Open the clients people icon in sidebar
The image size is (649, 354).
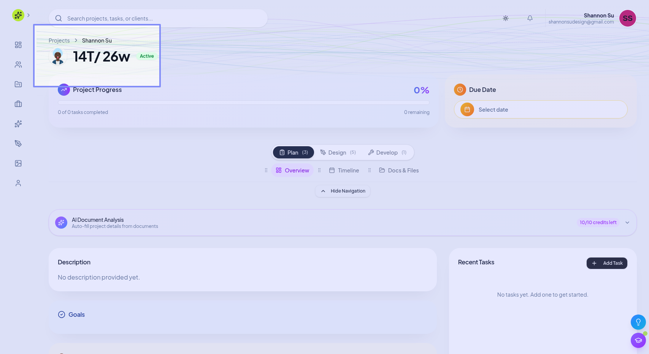coord(18,65)
